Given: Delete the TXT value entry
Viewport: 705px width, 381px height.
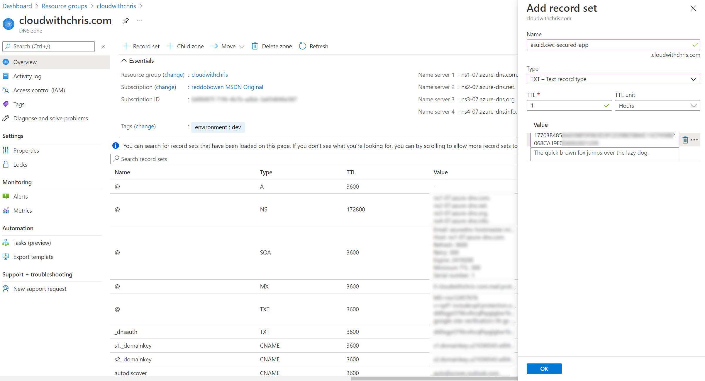Looking at the screenshot, I should (685, 140).
